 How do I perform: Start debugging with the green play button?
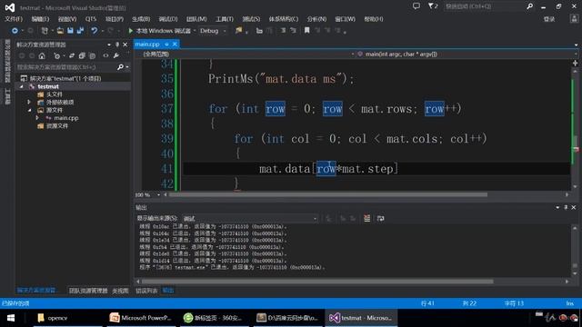(130, 31)
